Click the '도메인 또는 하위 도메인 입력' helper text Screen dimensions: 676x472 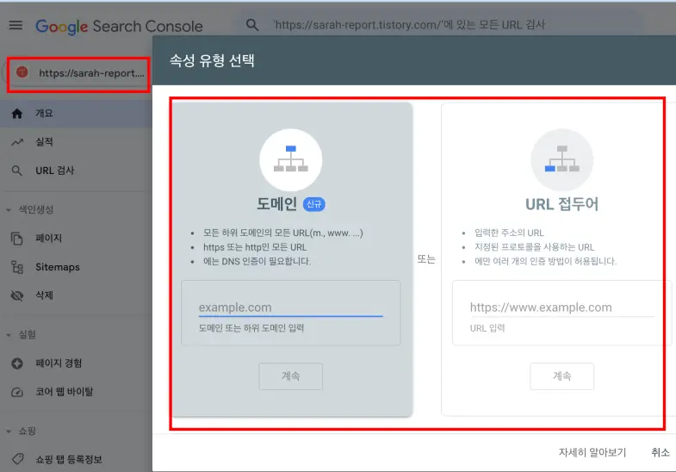coord(251,328)
